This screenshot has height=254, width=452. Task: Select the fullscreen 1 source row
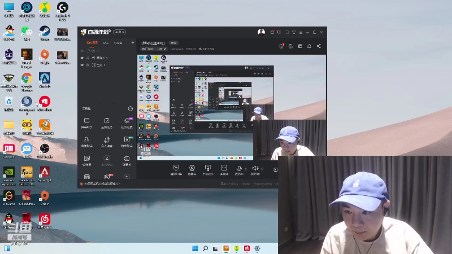click(107, 65)
